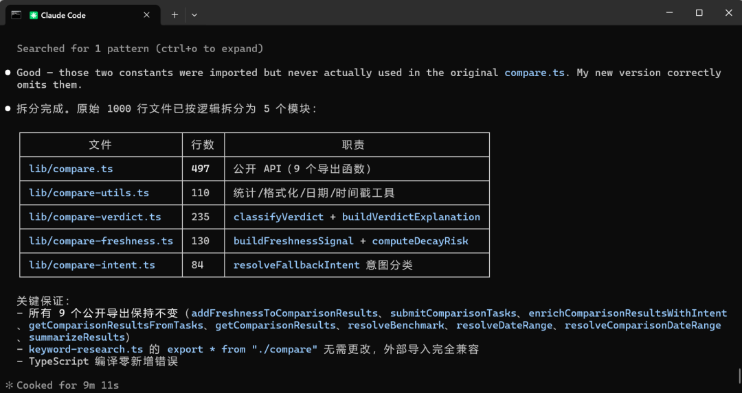Viewport: 742px width, 393px height.
Task: Click the Claude Code green star icon
Action: coord(34,15)
